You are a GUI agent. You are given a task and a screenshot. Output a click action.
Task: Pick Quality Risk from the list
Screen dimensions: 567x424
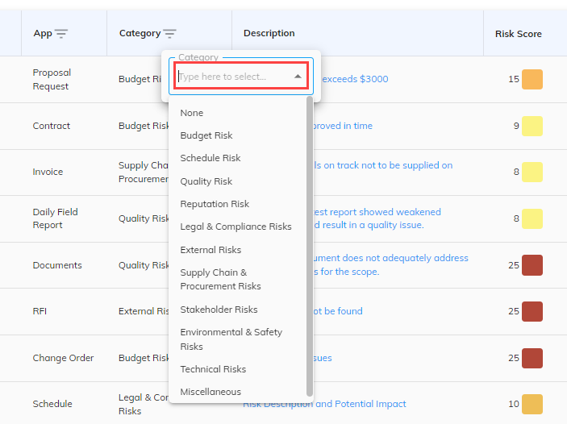point(206,181)
